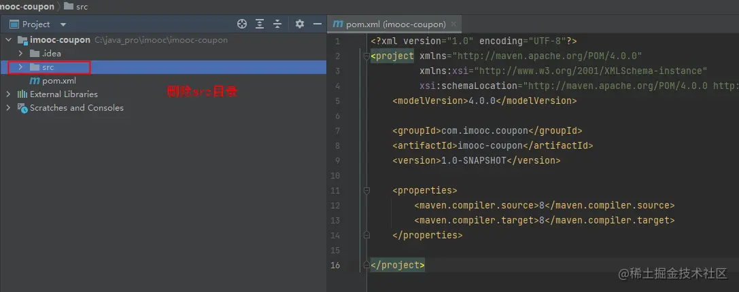Screen dimensions: 739x292
Task: Select Scratches and Consoles in tree
Action: coord(76,108)
